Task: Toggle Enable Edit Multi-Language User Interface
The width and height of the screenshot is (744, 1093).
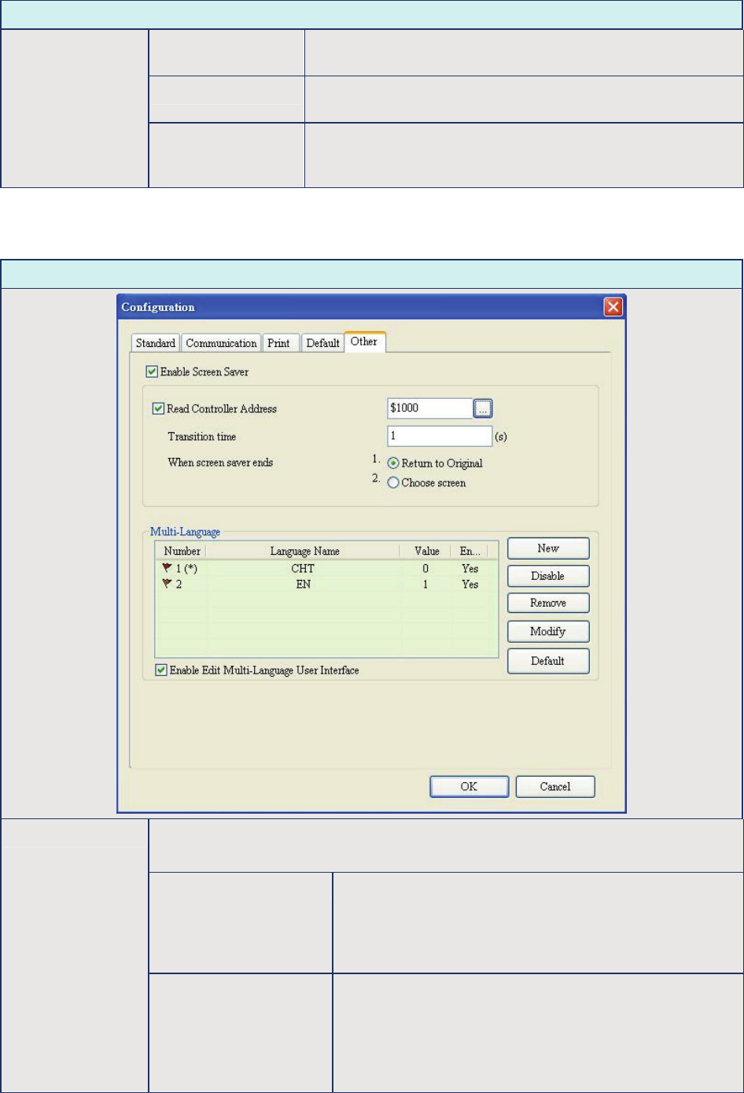Action: 161,670
